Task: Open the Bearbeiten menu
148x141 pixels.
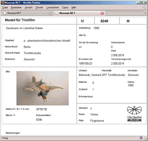Action: (x=16, y=8)
